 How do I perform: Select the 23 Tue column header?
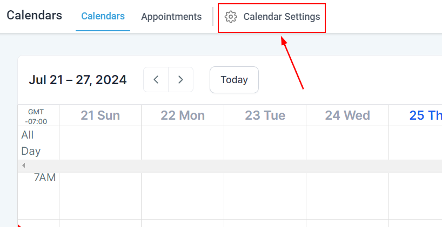click(265, 115)
